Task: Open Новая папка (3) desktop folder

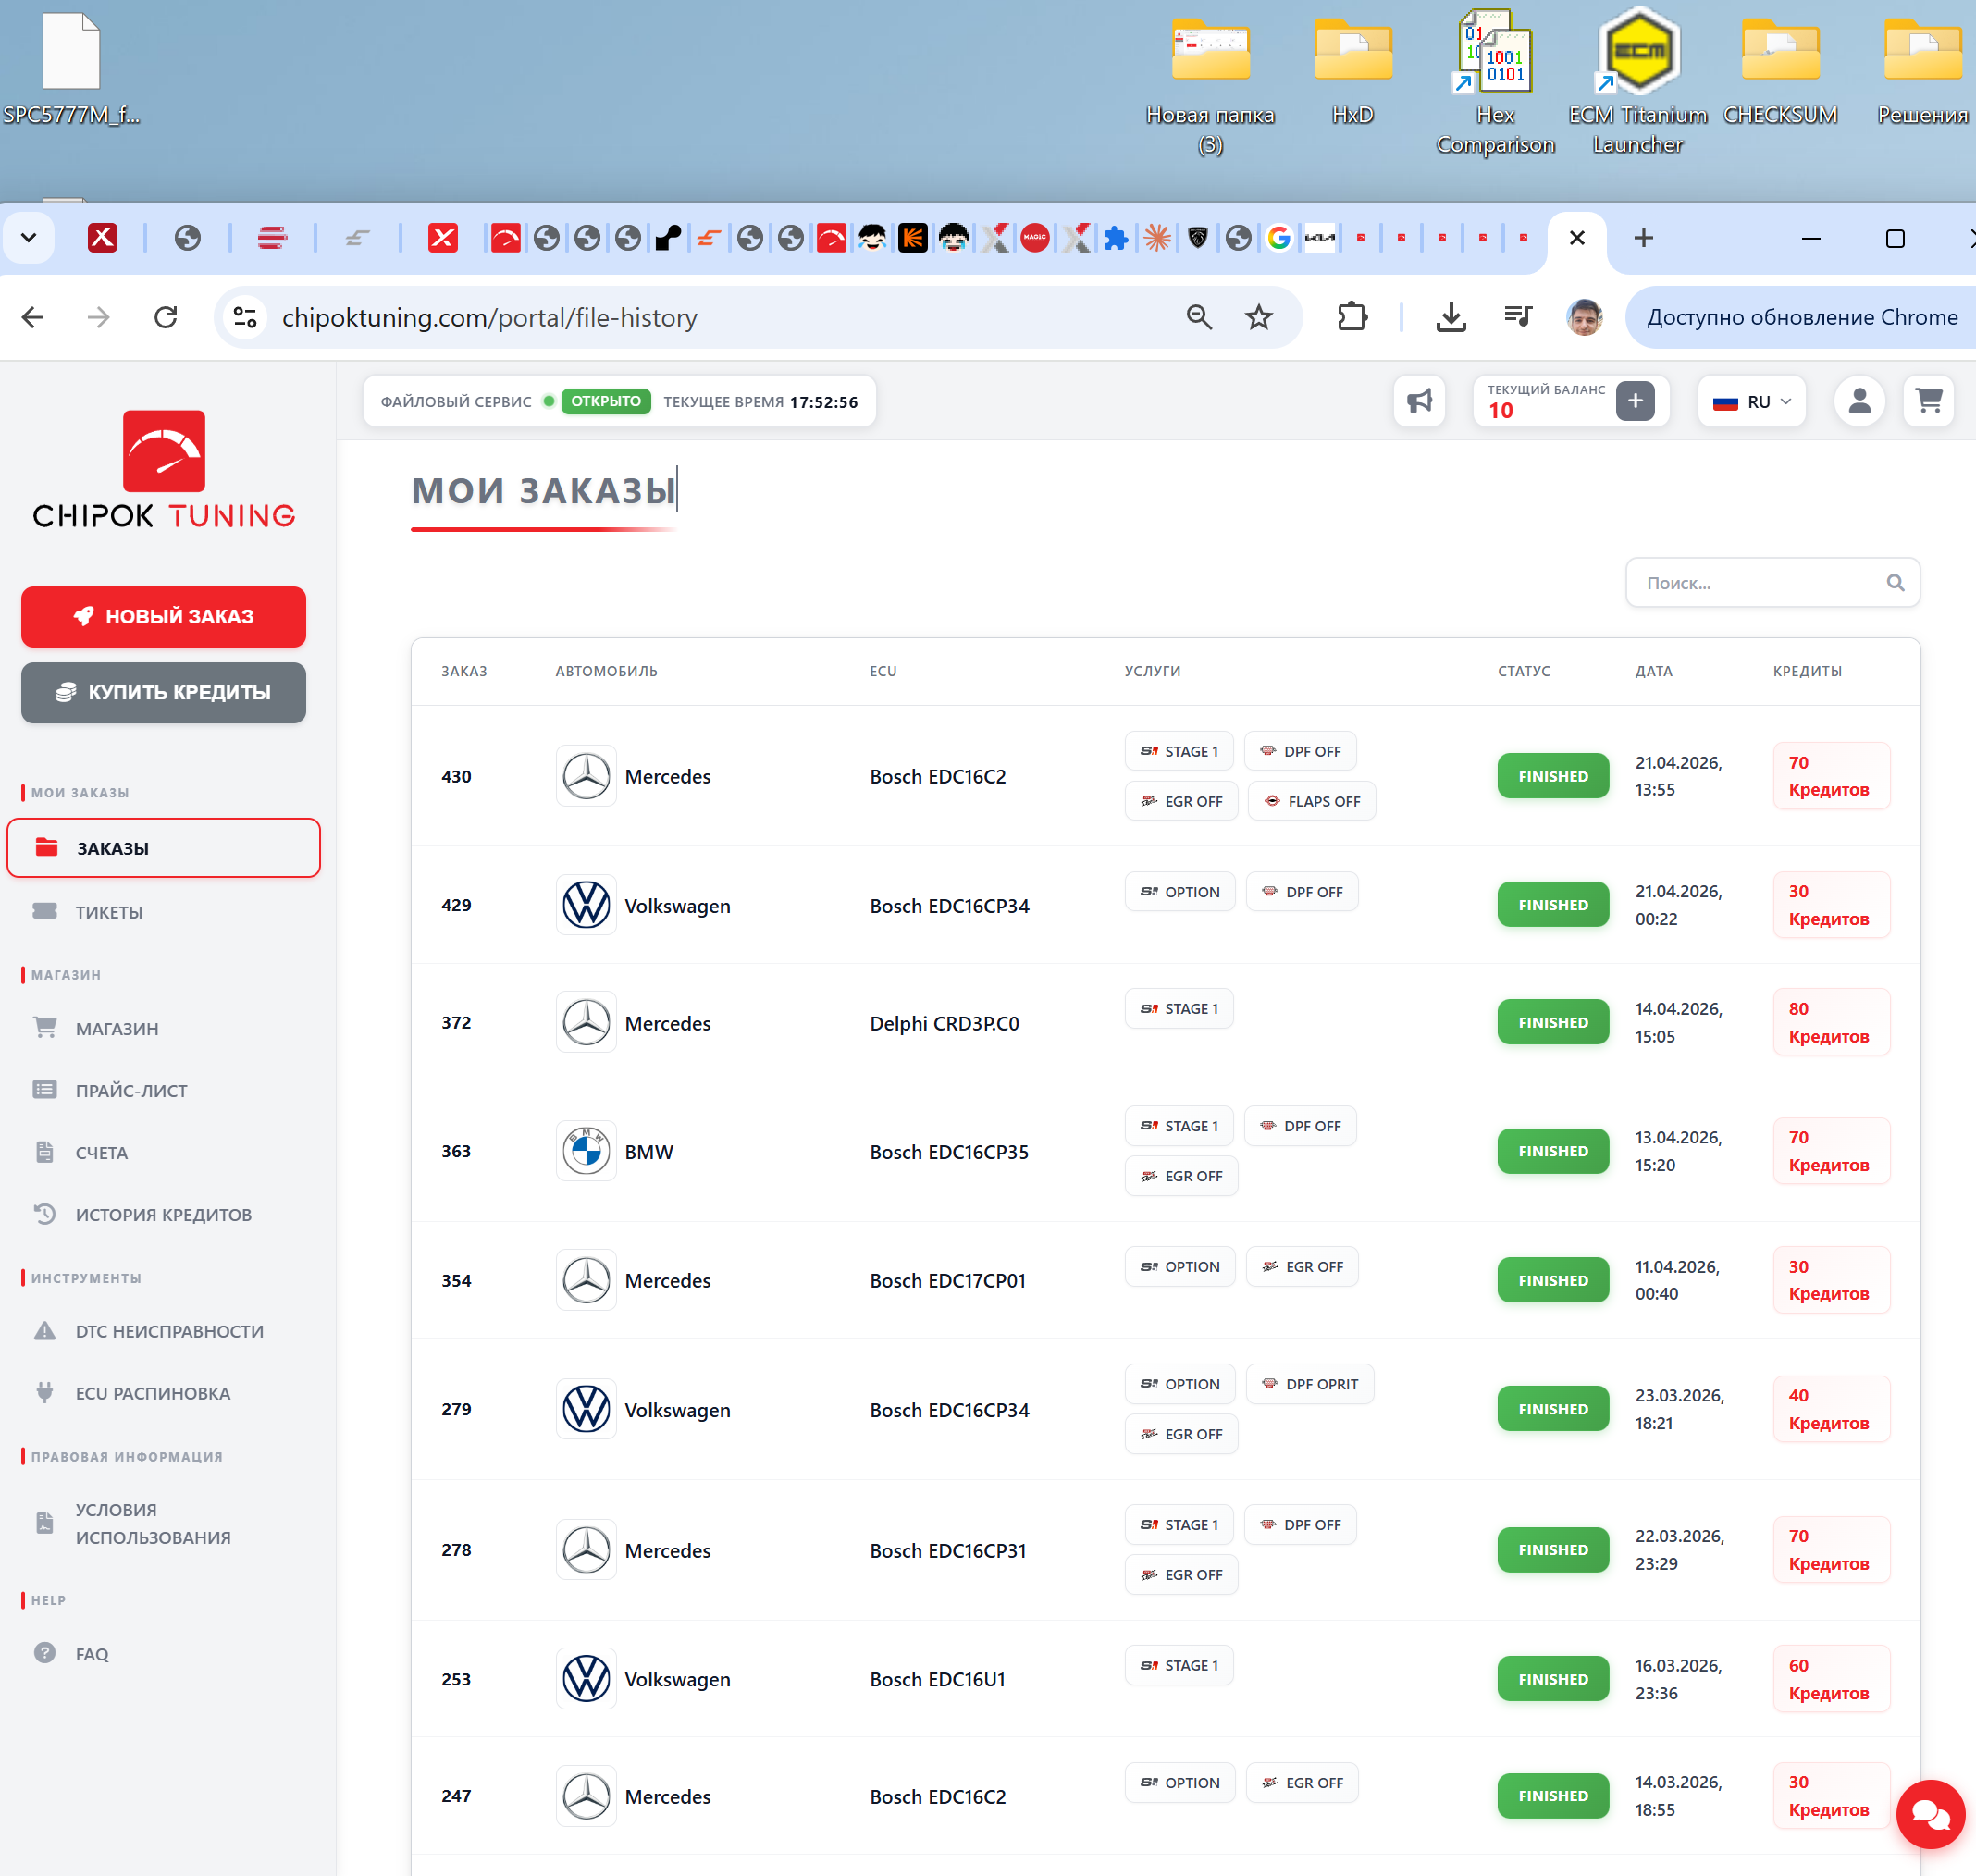Action: coord(1210,85)
